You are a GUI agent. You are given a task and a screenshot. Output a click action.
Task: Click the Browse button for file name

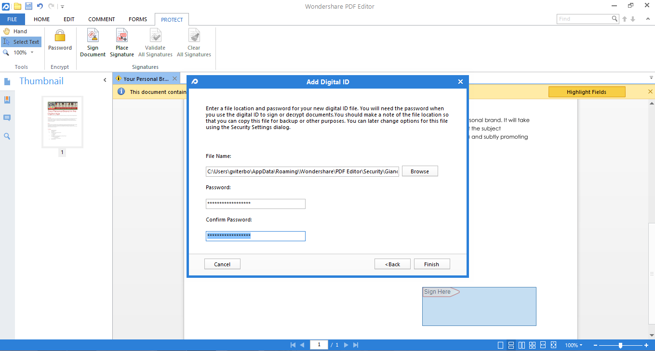point(419,171)
